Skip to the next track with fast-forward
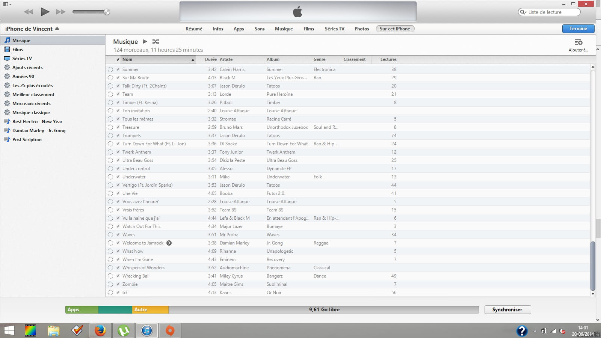 coord(60,12)
